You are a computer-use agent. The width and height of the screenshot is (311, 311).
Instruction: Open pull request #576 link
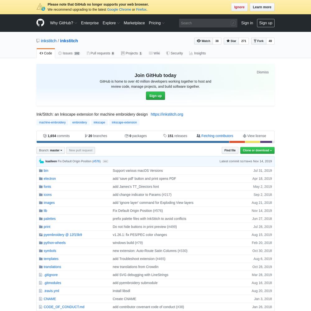click(x=97, y=161)
